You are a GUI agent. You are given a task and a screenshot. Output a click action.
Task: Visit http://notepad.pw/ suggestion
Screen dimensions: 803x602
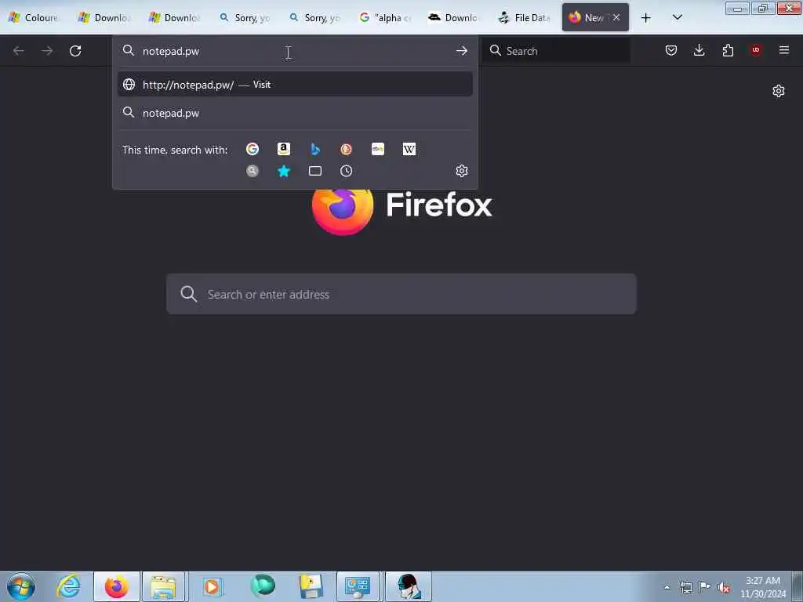[x=295, y=85]
